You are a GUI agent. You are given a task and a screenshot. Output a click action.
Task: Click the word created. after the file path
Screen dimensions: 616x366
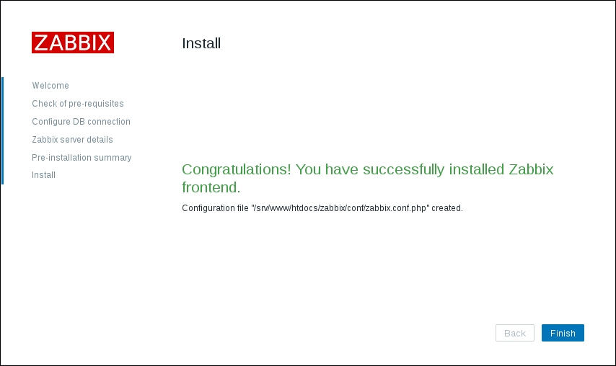tap(447, 208)
